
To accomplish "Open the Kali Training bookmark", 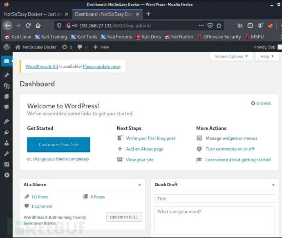I will [x=51, y=37].
